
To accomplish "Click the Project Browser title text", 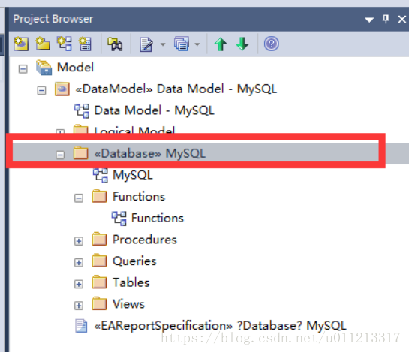I will [x=53, y=19].
